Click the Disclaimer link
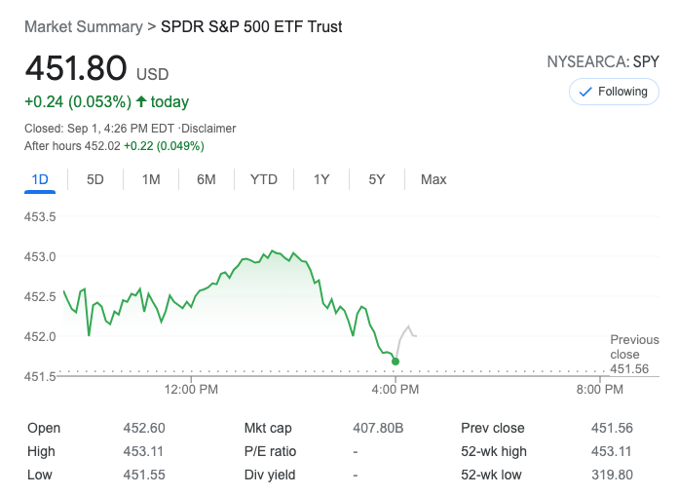 (208, 129)
